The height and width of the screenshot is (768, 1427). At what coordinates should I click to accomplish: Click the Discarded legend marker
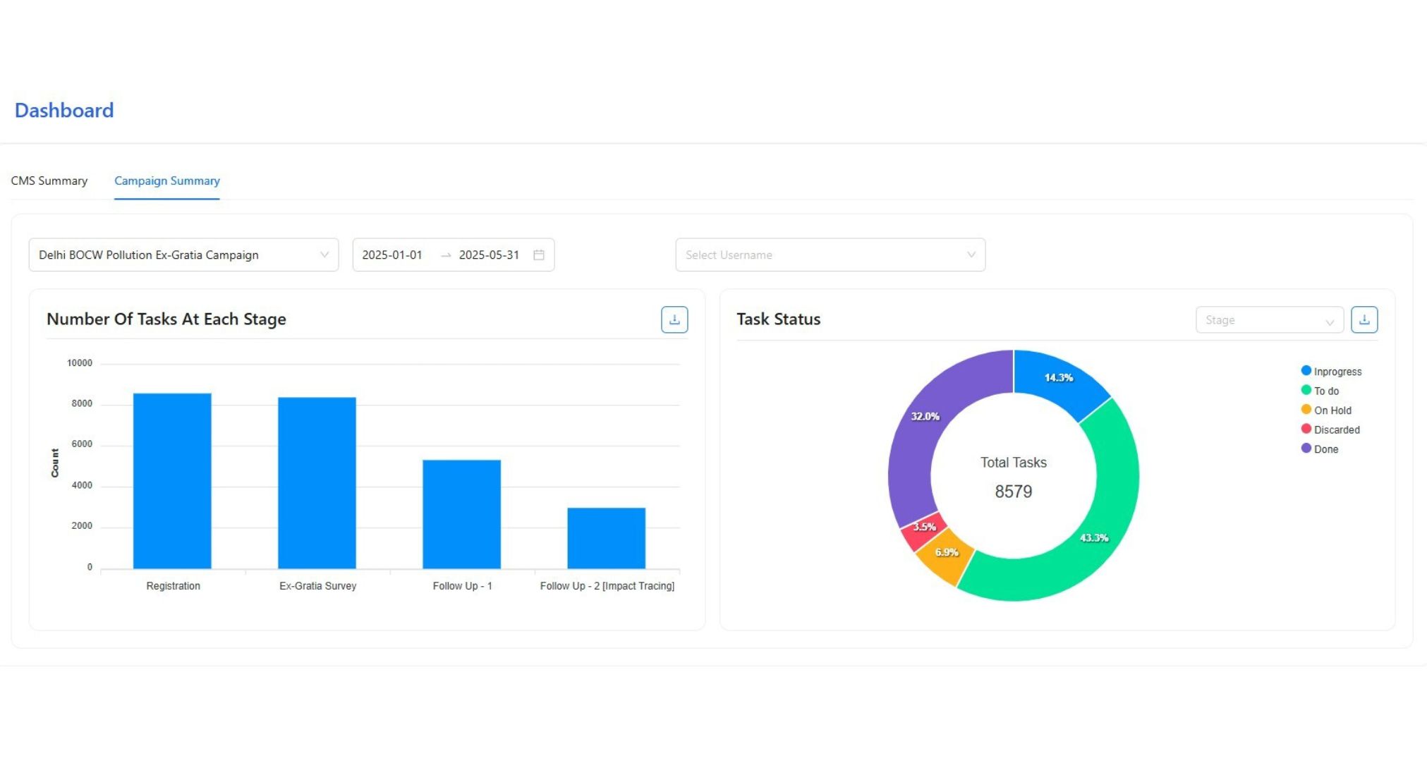tap(1306, 429)
